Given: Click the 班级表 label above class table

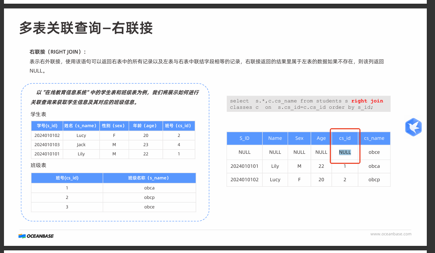Looking at the screenshot, I should tap(38, 165).
